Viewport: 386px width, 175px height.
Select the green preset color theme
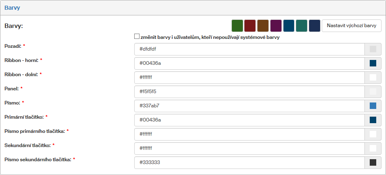click(x=237, y=26)
